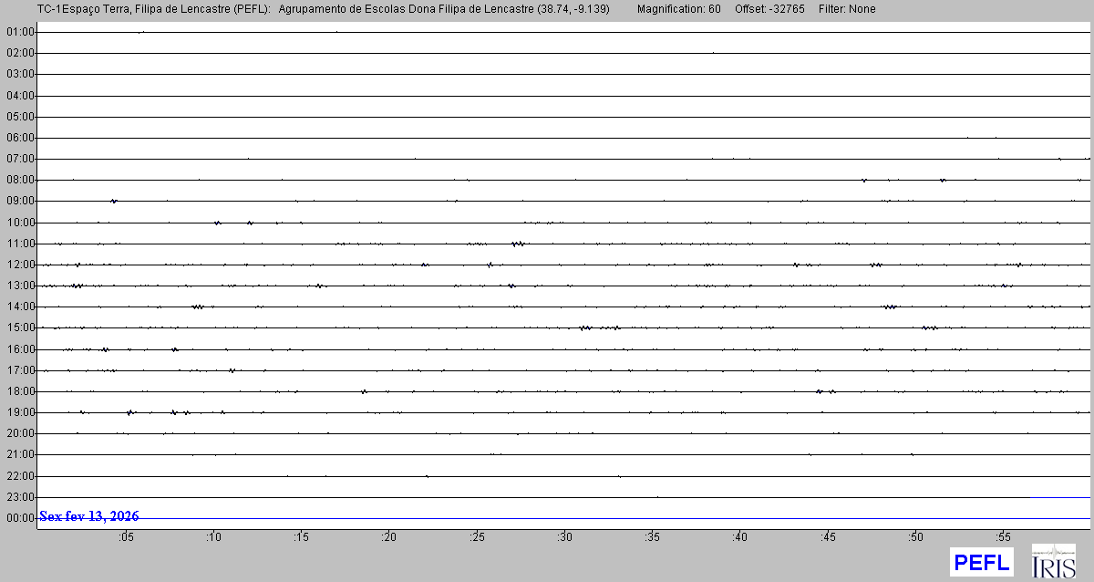Select the 01:00 hour row label

tap(20, 32)
